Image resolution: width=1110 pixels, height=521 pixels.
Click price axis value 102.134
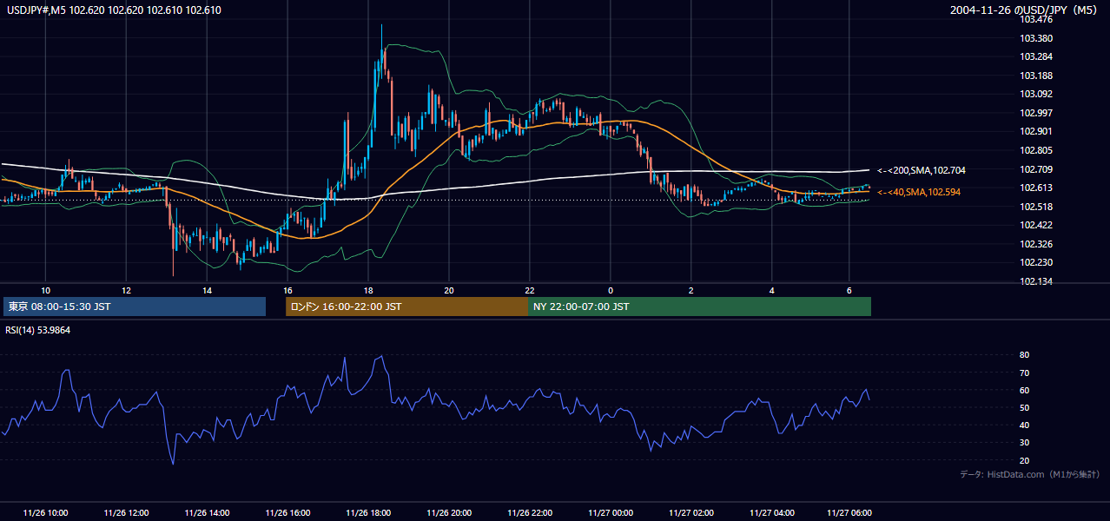click(x=1037, y=281)
